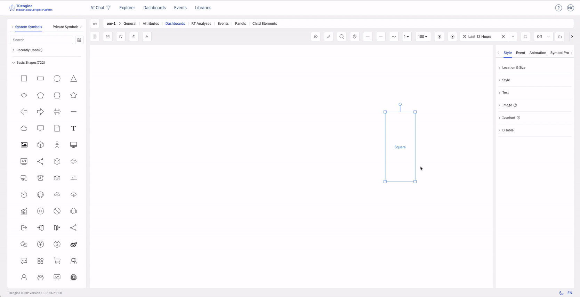The image size is (580, 297).
Task: Select the Camera symbol
Action: 57,178
